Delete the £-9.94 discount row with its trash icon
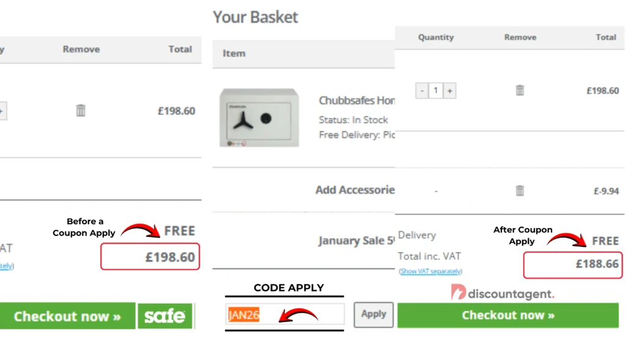Viewport: 626px width, 352px height. click(520, 191)
